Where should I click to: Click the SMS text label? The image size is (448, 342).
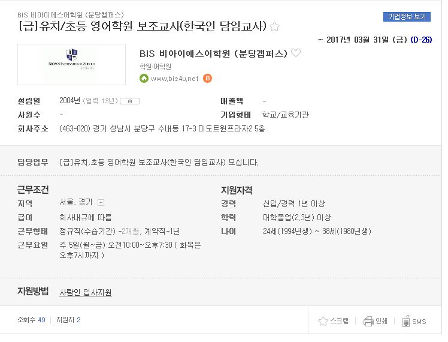click(x=419, y=322)
